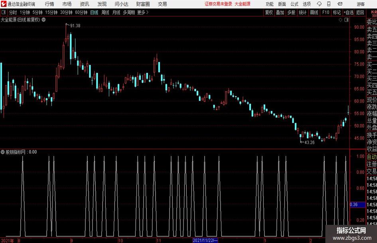Open the 版面 menu
377x243 pixels.
(x=282, y=4)
